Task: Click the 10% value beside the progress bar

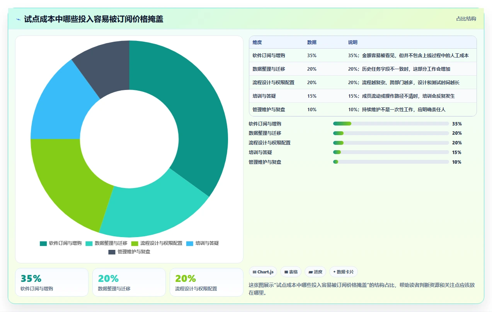Action: pyautogui.click(x=457, y=162)
